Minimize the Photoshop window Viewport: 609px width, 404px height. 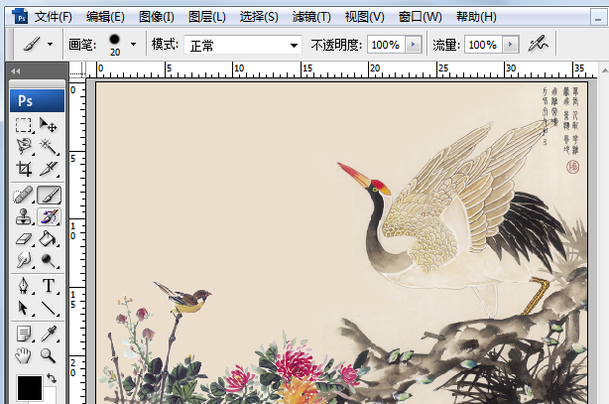[x=598, y=18]
